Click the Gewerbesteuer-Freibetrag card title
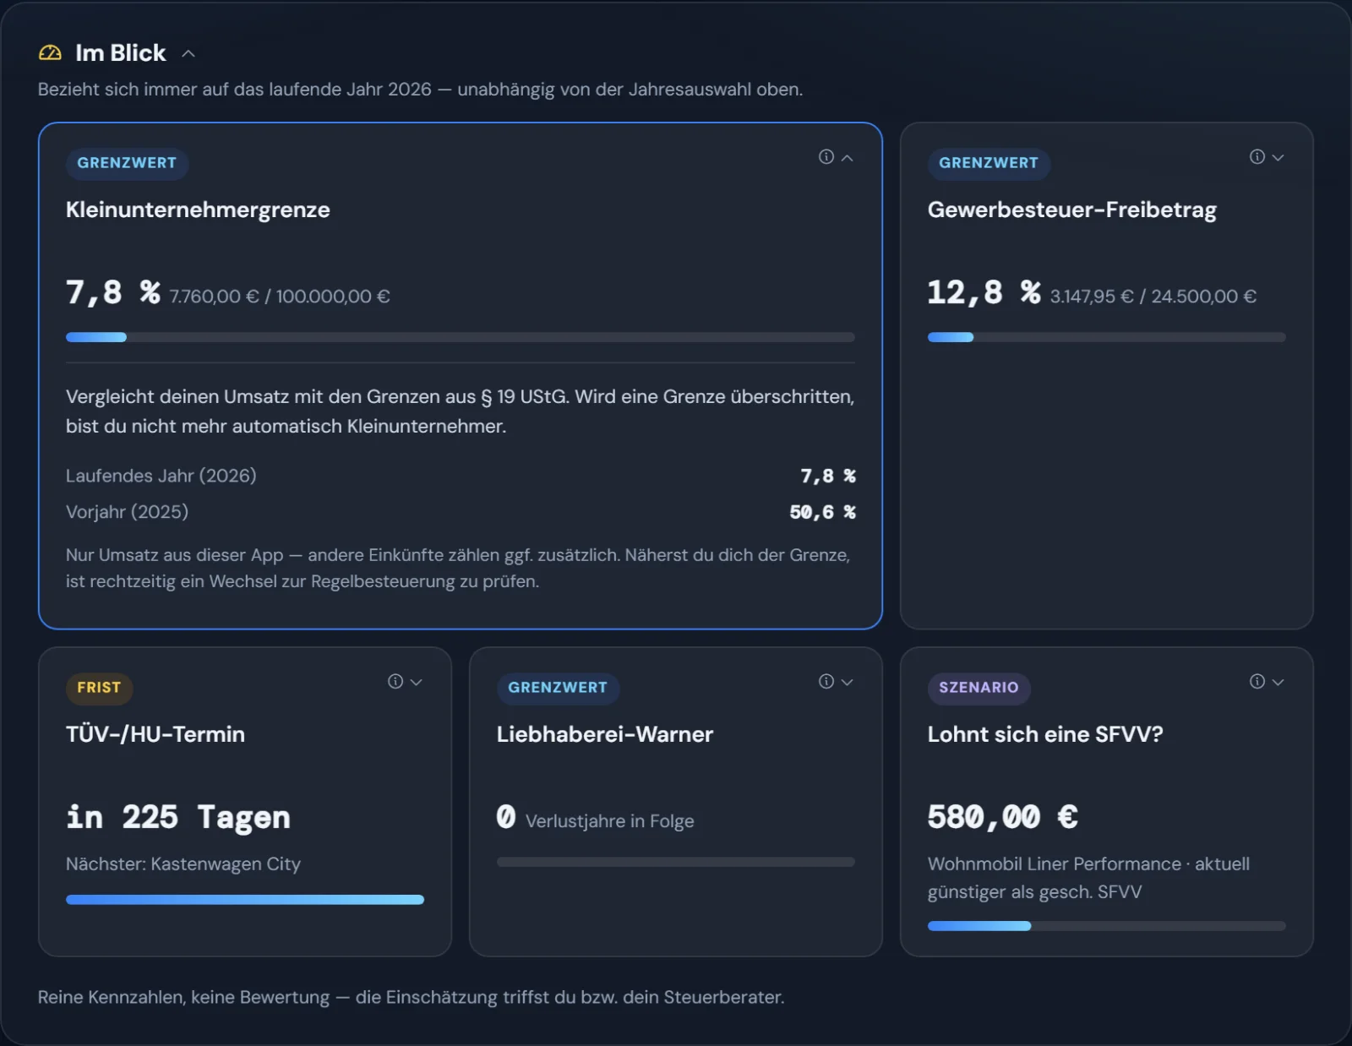 (1071, 210)
